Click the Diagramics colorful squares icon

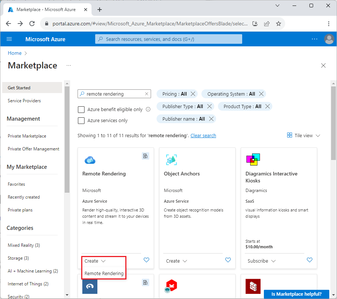[x=253, y=159]
